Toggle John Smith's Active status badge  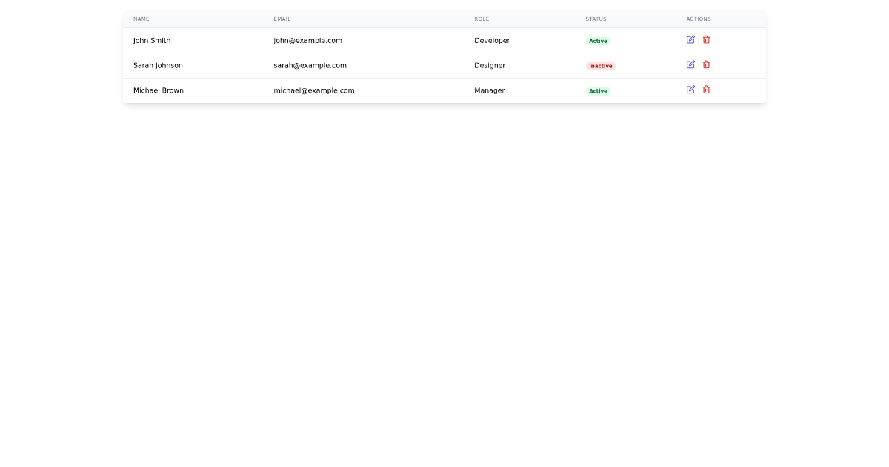tap(598, 41)
